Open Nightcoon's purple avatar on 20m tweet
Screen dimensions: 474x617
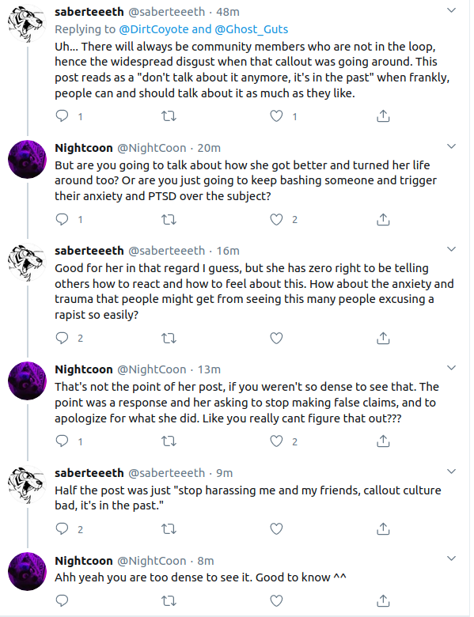(x=27, y=159)
